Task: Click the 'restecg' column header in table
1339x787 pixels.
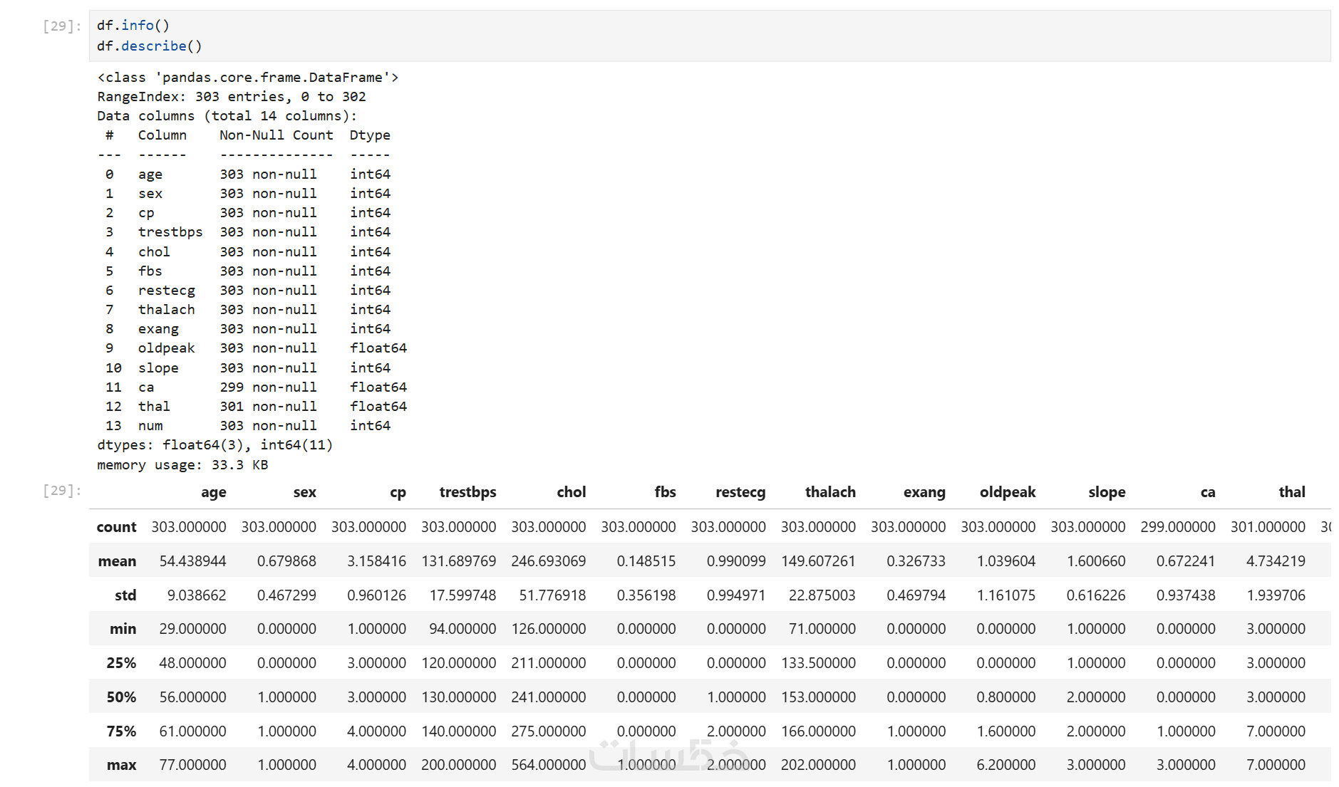Action: coord(740,492)
